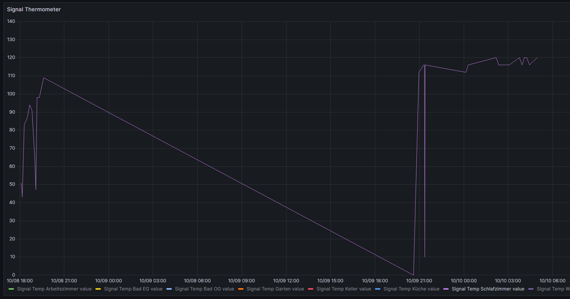Click the x-axis label 10/10 00:00
The image size is (570, 299).
pyautogui.click(x=464, y=280)
